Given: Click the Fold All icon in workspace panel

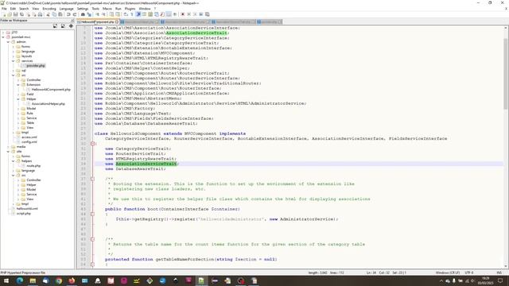Looking at the screenshot, I should [63, 26].
